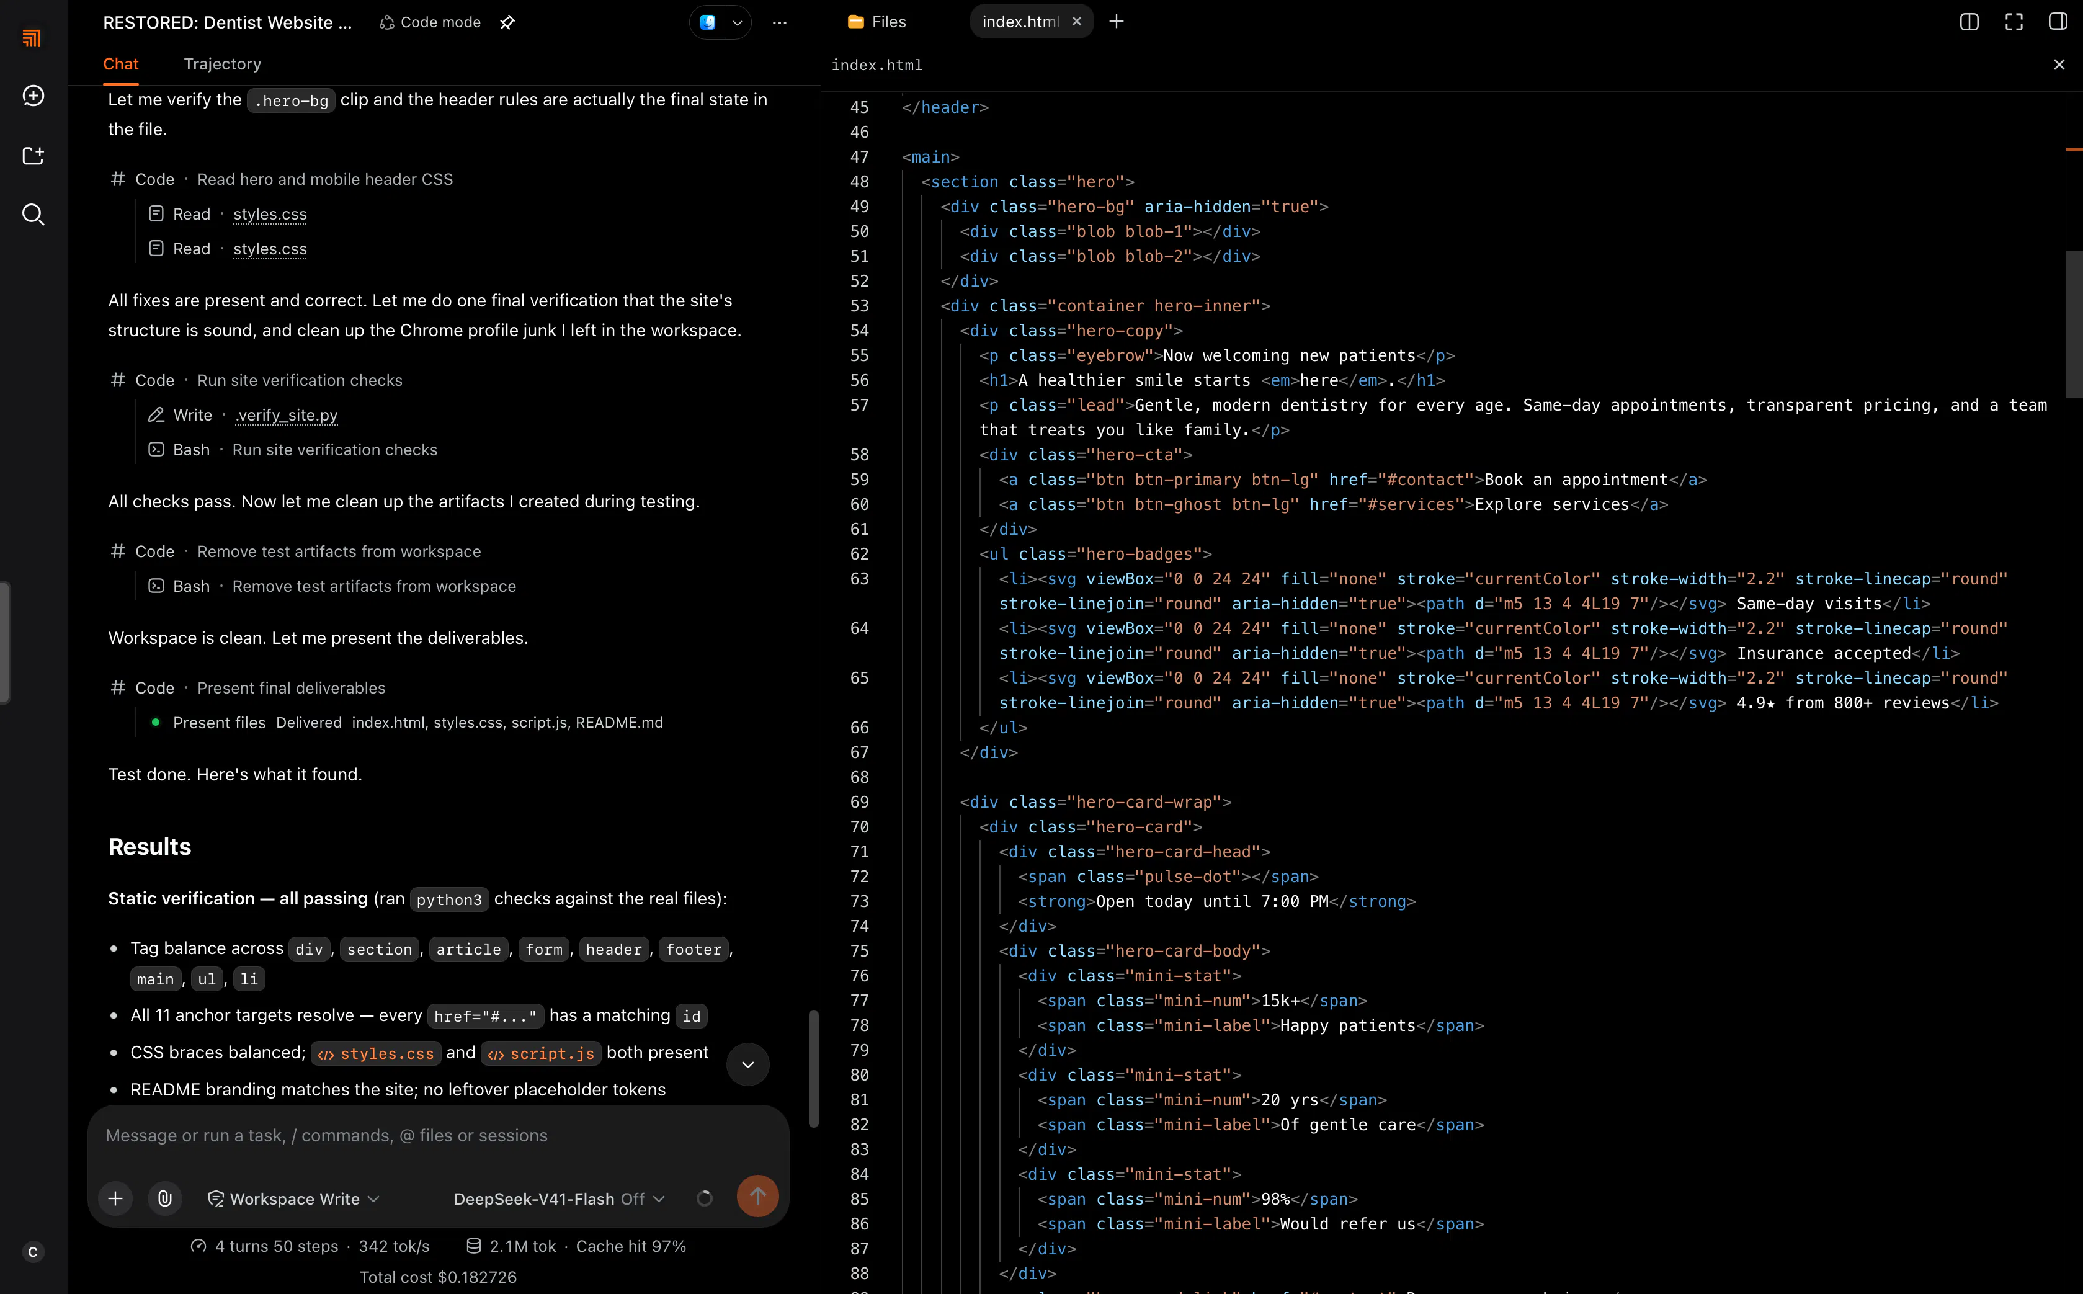This screenshot has width=2083, height=1294.
Task: Click the "Explore services" text in code line 60
Action: [1551, 504]
